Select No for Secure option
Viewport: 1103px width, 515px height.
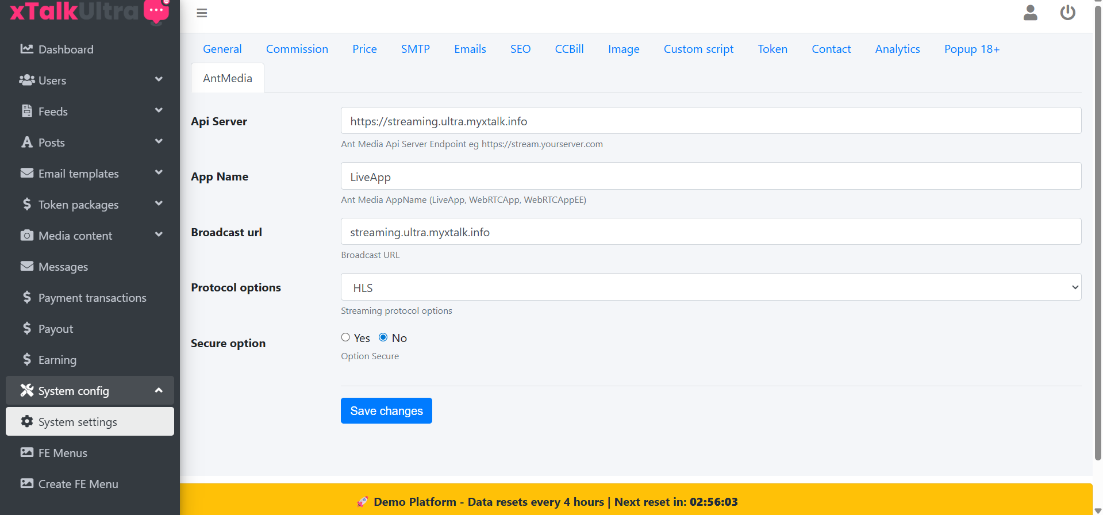pos(383,337)
